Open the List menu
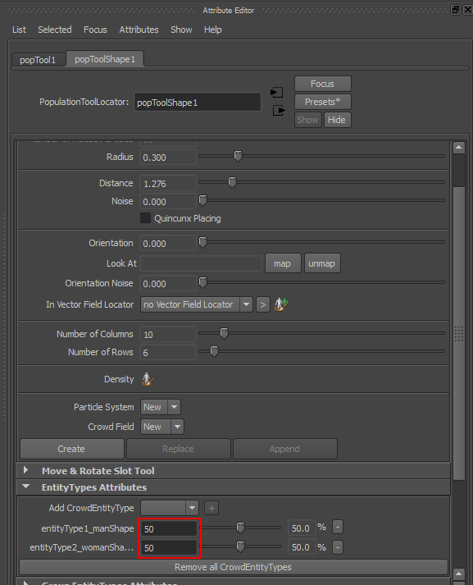The height and width of the screenshot is (585, 473). [x=19, y=30]
